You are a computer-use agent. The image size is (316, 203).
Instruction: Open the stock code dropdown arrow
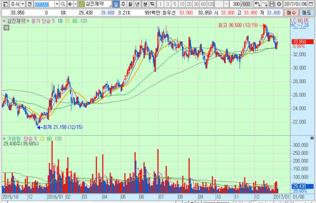pyautogui.click(x=56, y=4)
